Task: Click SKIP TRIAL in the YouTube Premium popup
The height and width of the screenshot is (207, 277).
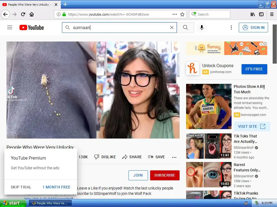Action: point(21,187)
